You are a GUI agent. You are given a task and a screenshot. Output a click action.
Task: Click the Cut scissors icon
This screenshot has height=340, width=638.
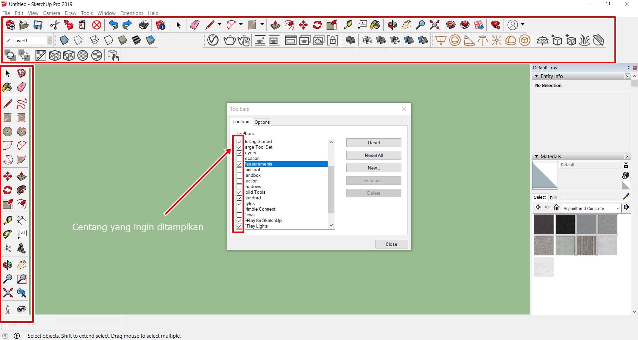[x=54, y=25]
